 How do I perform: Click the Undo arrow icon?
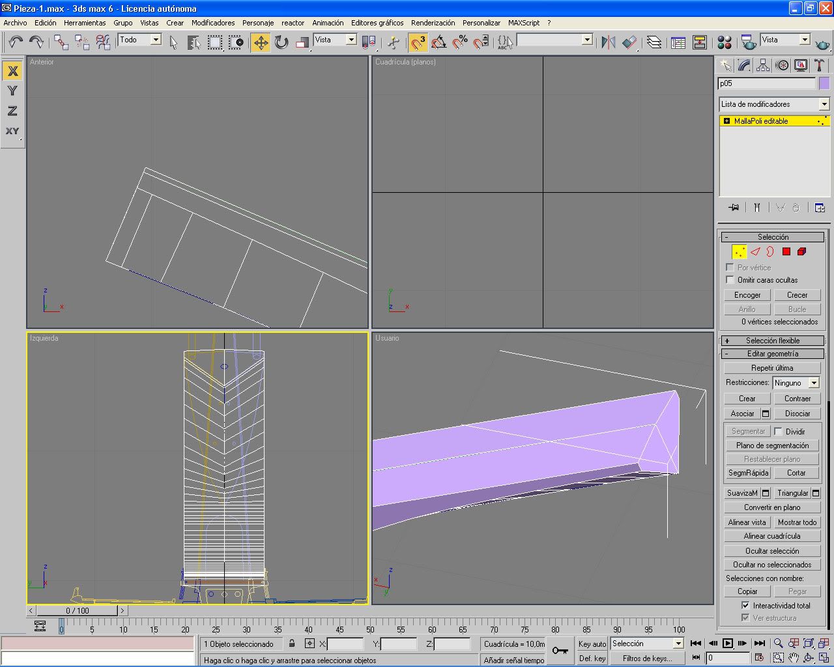coord(16,42)
